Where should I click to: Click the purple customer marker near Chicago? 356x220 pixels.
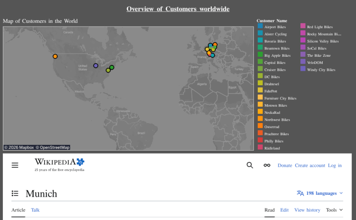[x=96, y=65]
